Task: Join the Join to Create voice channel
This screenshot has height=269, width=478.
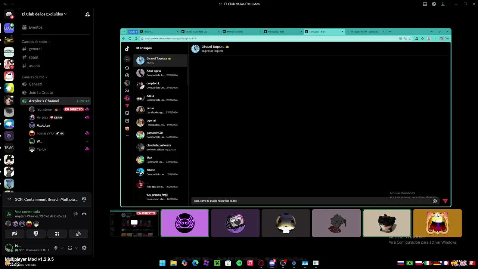Action: pyautogui.click(x=41, y=93)
